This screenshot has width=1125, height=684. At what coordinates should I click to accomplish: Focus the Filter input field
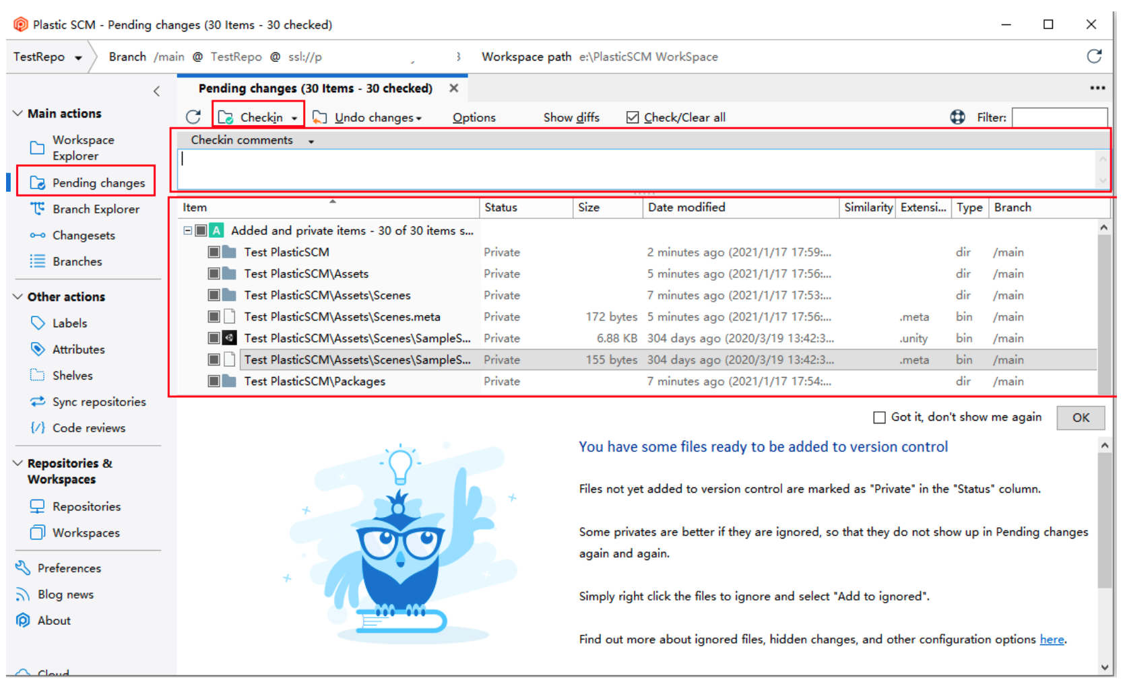tap(1060, 117)
